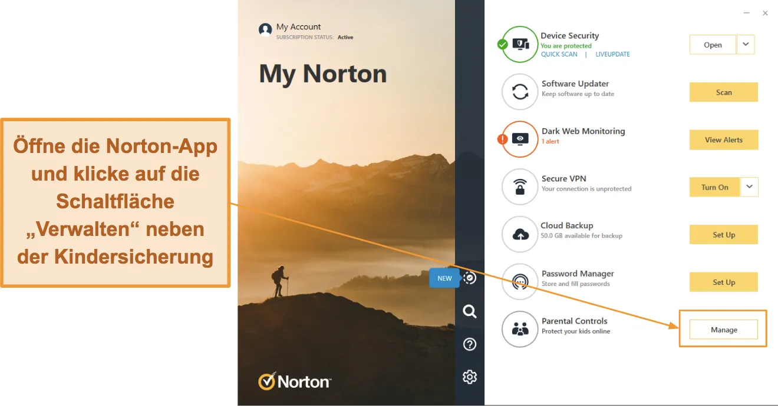Click the My Account avatar icon
The image size is (778, 406).
click(265, 30)
